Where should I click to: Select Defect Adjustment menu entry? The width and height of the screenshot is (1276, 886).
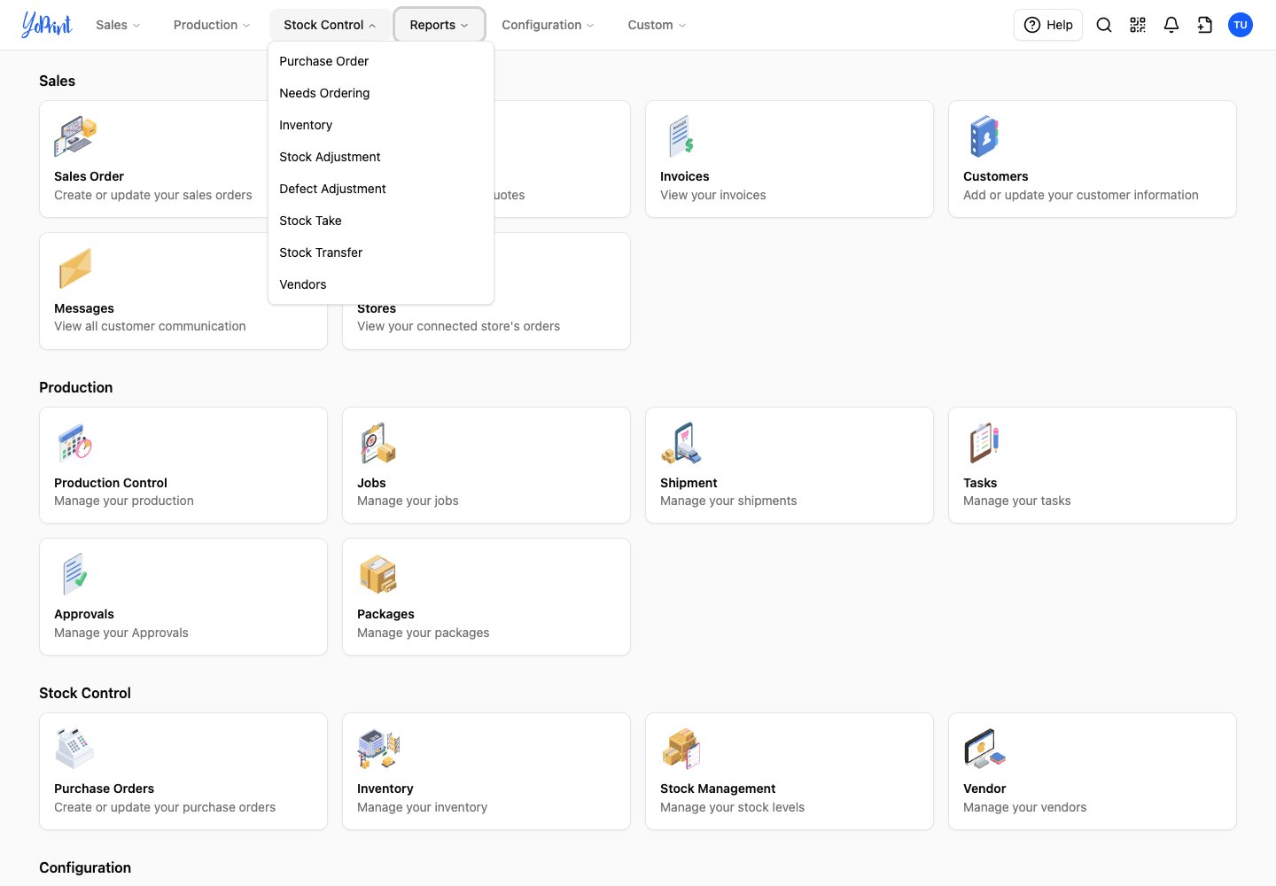pyautogui.click(x=381, y=189)
